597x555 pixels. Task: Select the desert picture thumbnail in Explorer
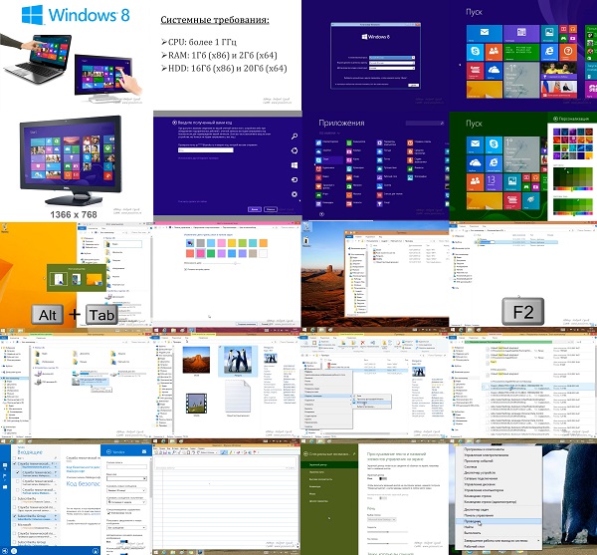(196, 360)
